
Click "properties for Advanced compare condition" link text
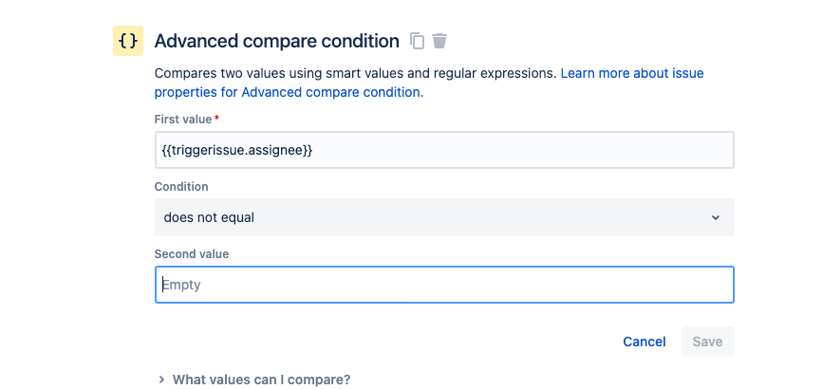289,92
